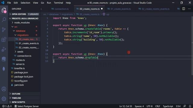Change encoding via UTF-8 indicator
Screen dimensions: 193x108
[x=150, y=106]
